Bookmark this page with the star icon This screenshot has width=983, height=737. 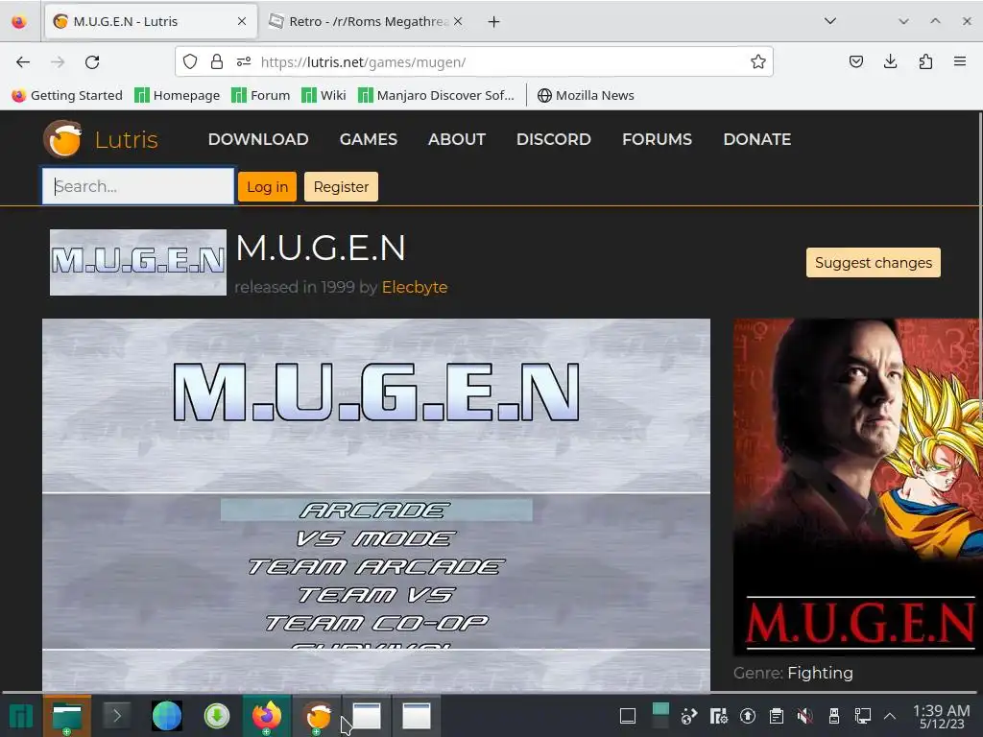click(x=758, y=61)
